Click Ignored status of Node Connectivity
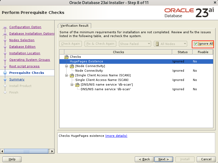 [x=178, y=71]
